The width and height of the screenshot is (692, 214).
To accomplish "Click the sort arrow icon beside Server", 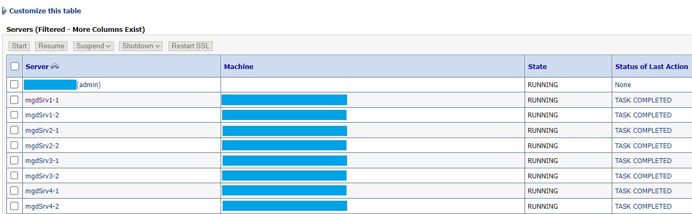I will 55,66.
